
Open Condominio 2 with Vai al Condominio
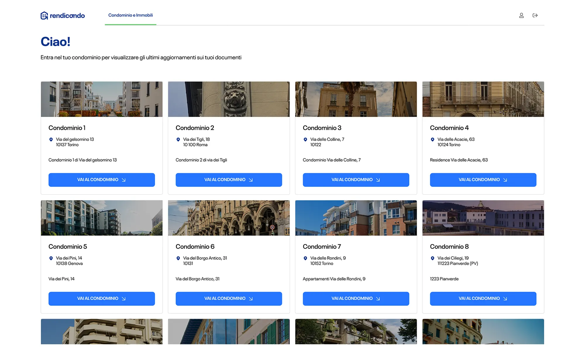coord(229,180)
